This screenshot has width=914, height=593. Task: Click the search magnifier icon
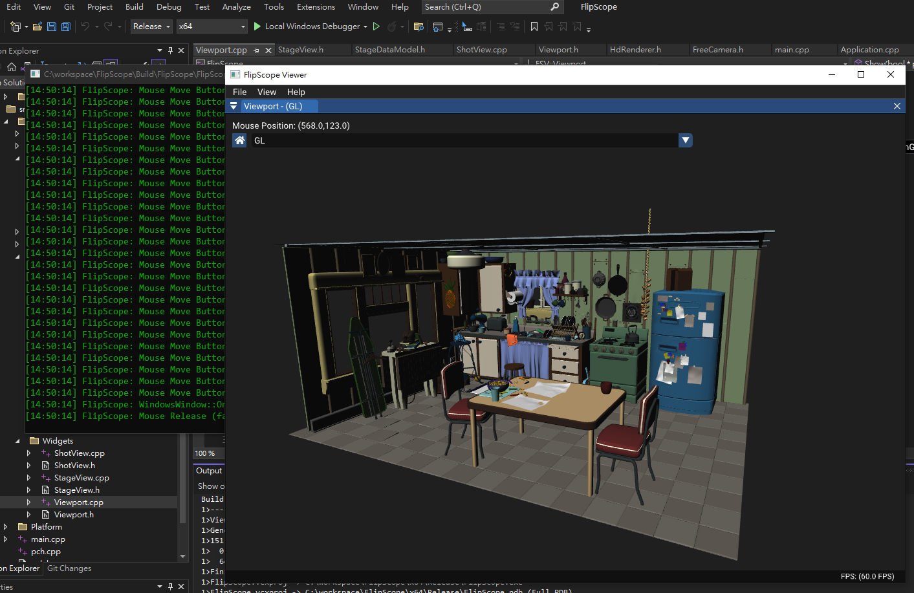554,7
